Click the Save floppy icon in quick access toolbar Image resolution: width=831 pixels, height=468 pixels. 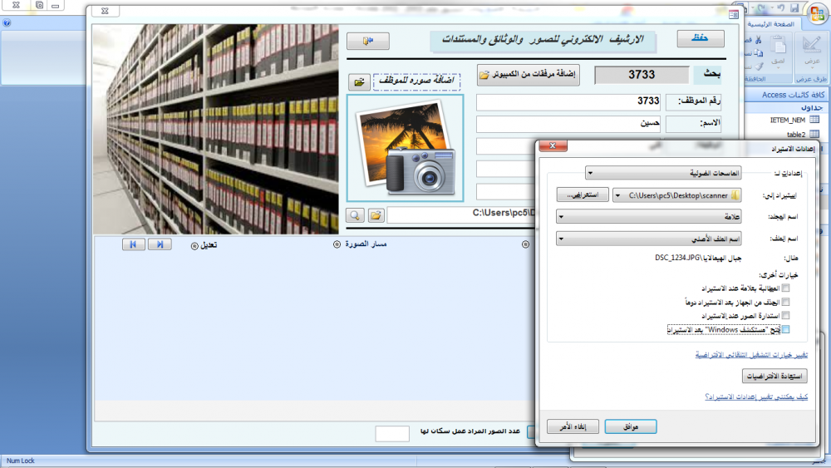tap(794, 8)
